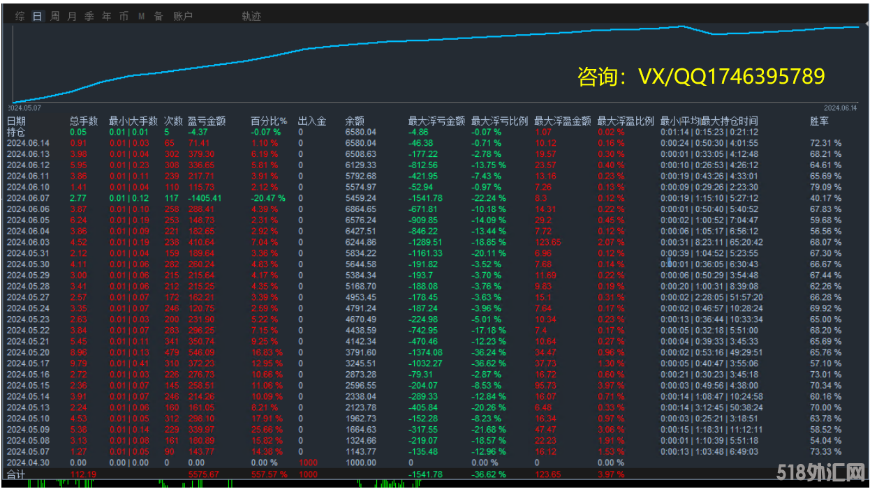Click the 最大浮亏金额 column header
The height and width of the screenshot is (489, 870).
(436, 121)
